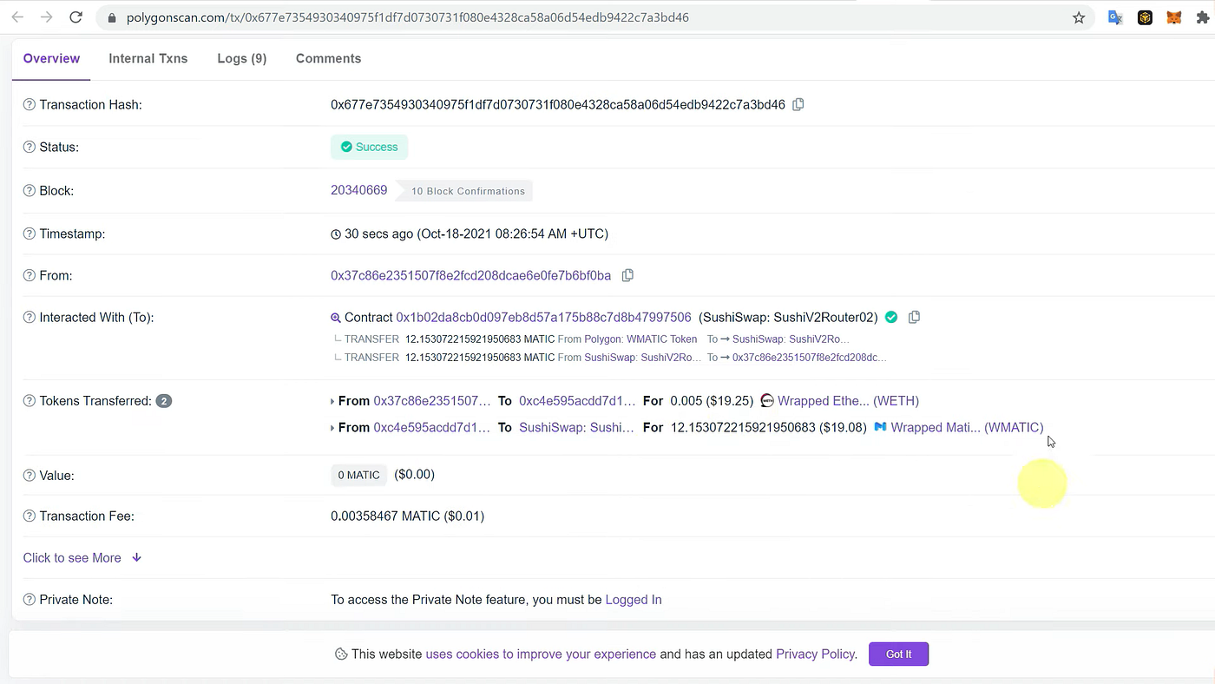Expand the WETH token transfer row arrow
The image size is (1215, 684).
pos(333,402)
